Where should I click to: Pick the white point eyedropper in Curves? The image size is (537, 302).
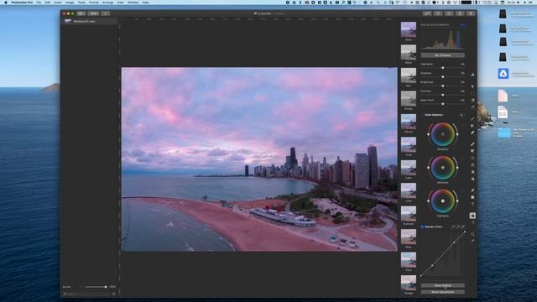pos(463,226)
